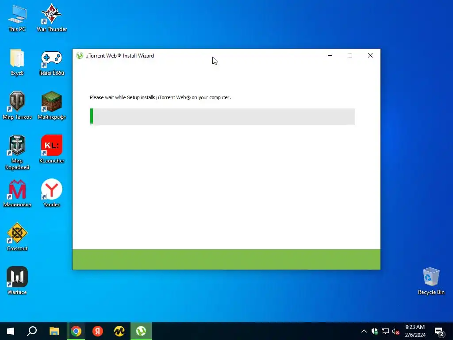This screenshot has height=340, width=453.
Task: Launch Crossout shortcut
Action: tap(17, 237)
